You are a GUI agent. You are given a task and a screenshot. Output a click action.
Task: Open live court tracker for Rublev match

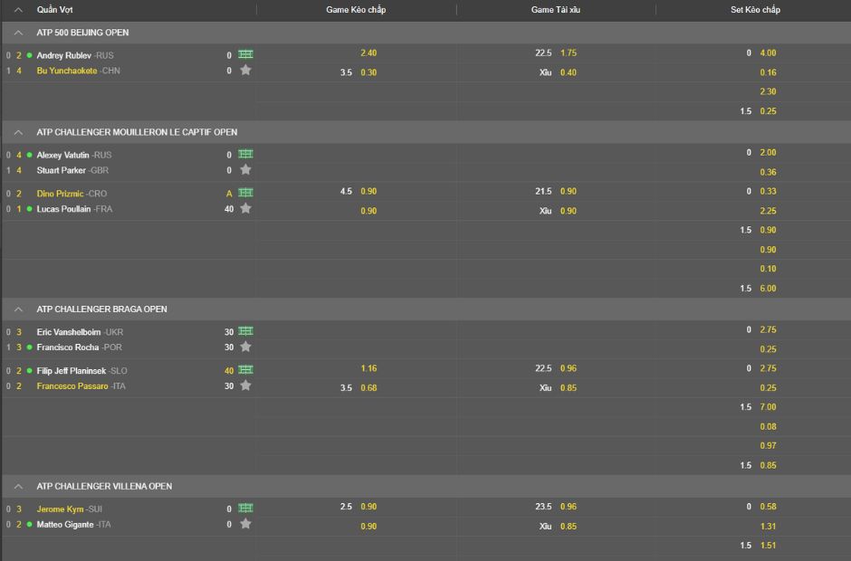pyautogui.click(x=245, y=54)
